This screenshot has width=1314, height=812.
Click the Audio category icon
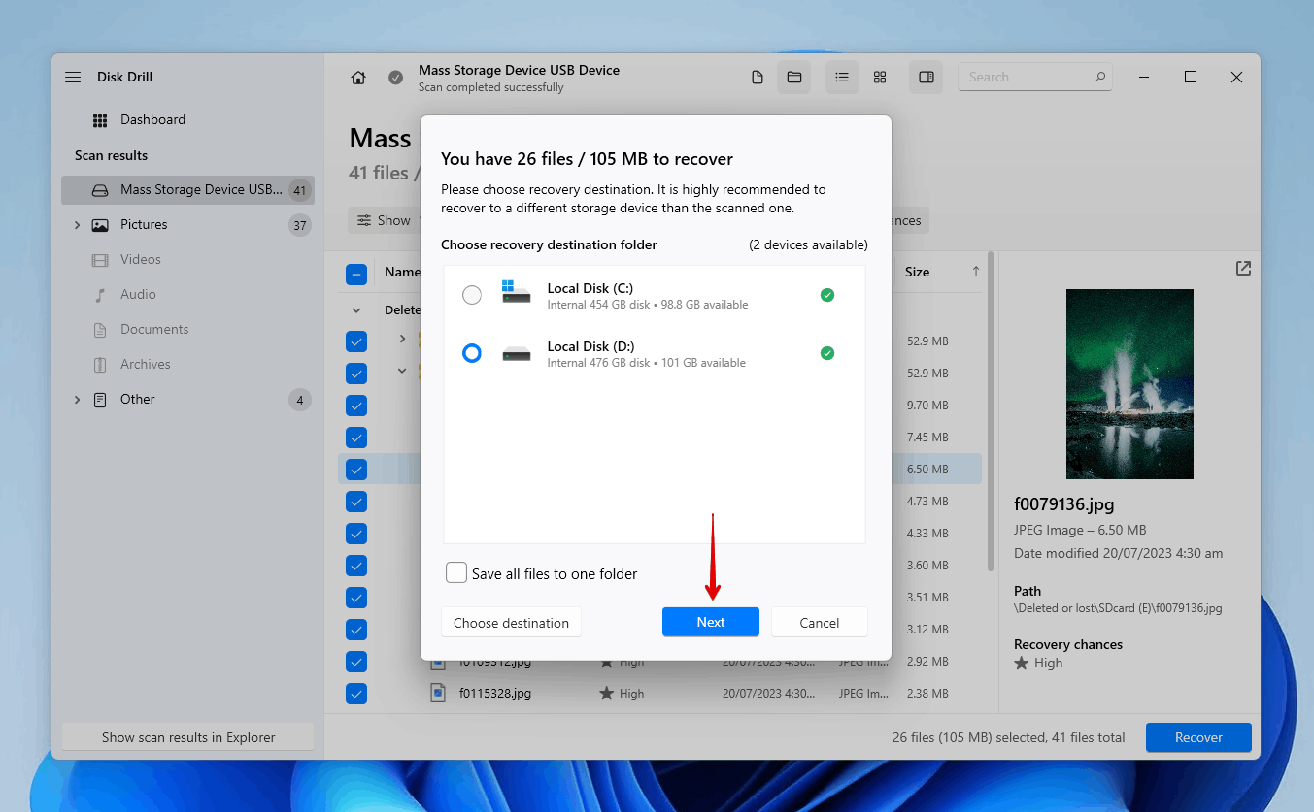100,295
